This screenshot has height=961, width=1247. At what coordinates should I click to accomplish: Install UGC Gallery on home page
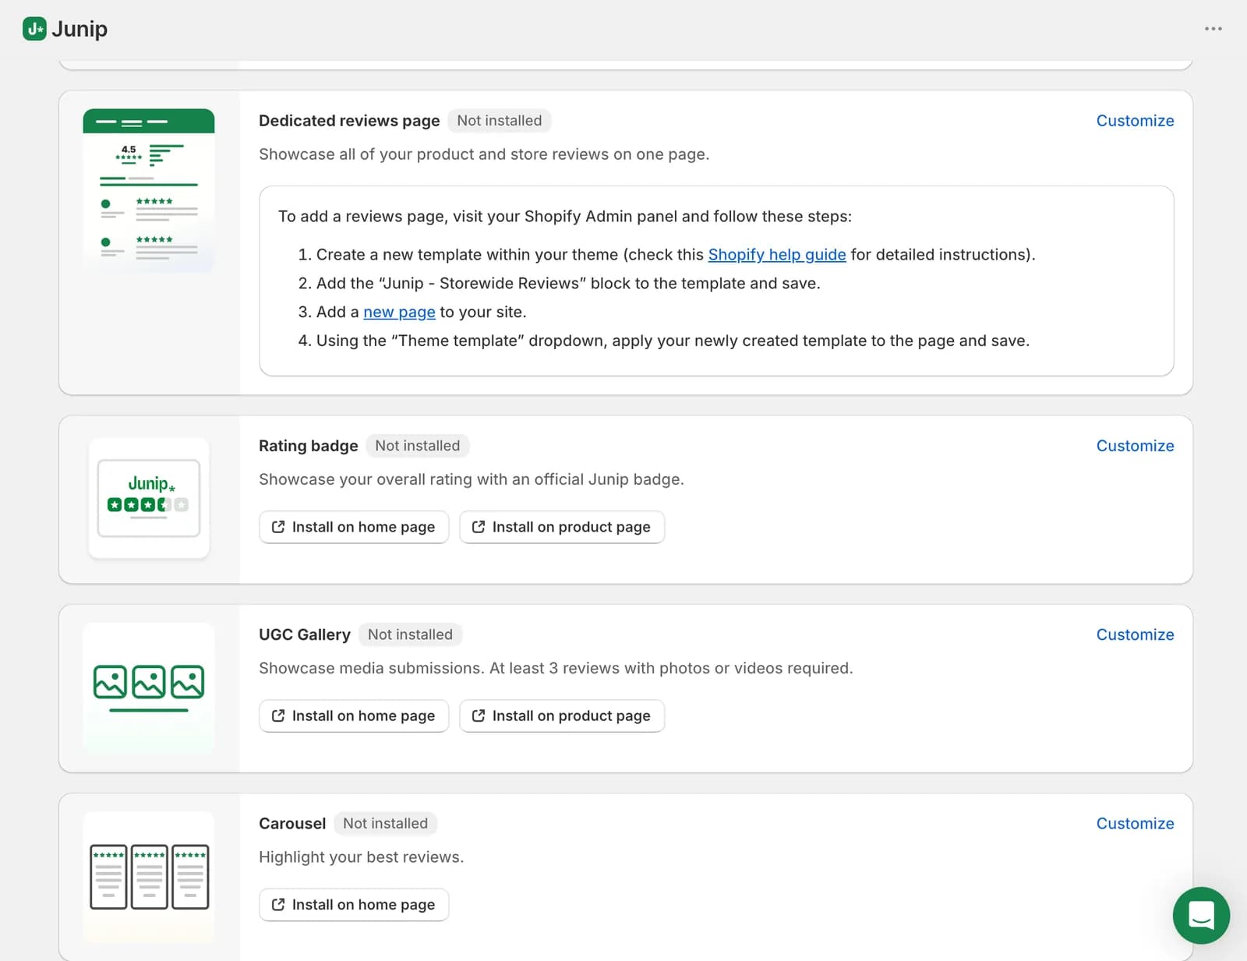(x=354, y=715)
